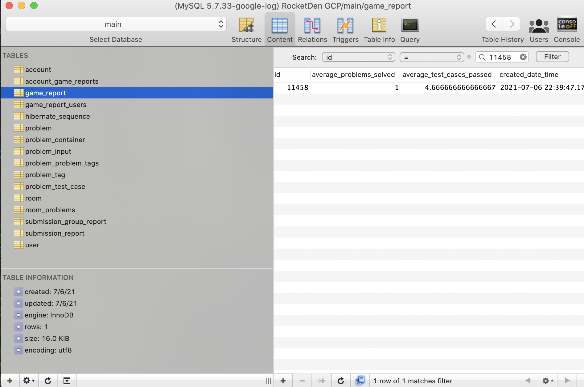Open the table list gear menu
The height and width of the screenshot is (387, 584).
(x=29, y=381)
